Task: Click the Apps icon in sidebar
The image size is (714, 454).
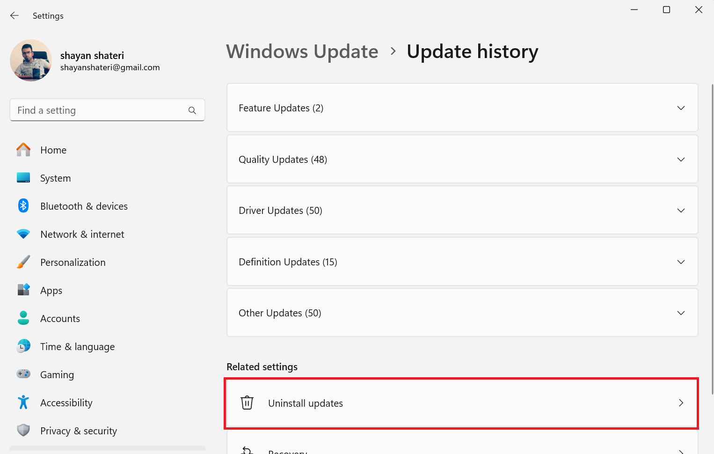Action: [x=23, y=290]
